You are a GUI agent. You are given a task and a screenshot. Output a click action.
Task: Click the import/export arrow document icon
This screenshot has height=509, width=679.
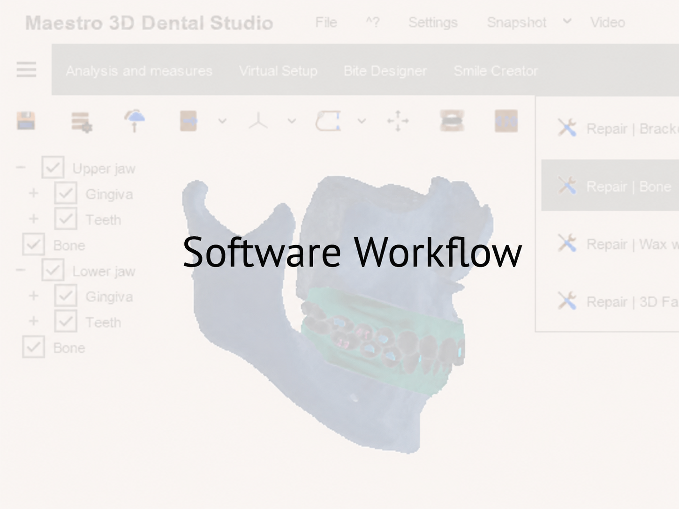tap(189, 121)
